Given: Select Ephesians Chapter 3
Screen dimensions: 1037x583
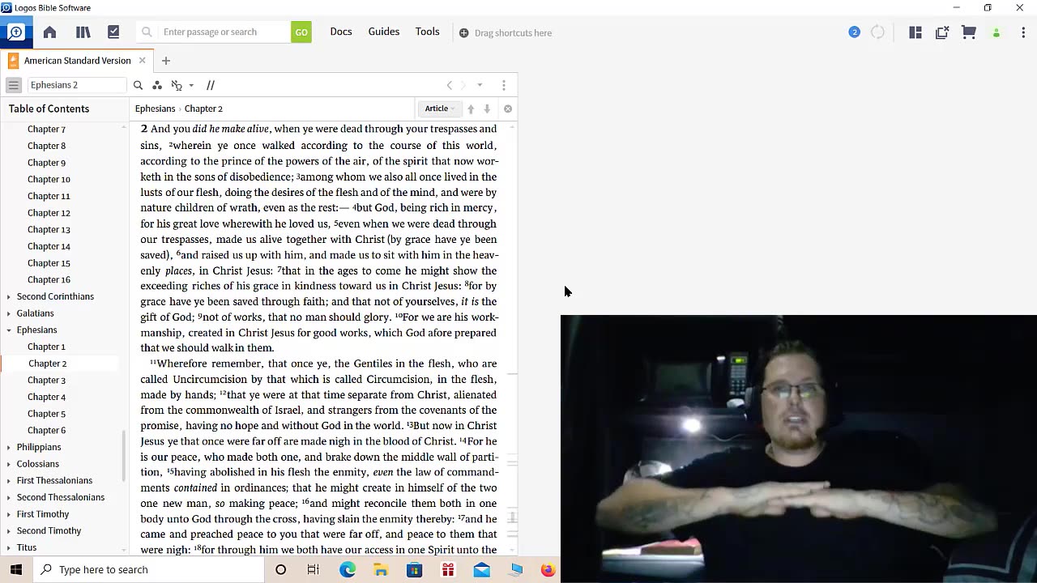Looking at the screenshot, I should tap(46, 380).
